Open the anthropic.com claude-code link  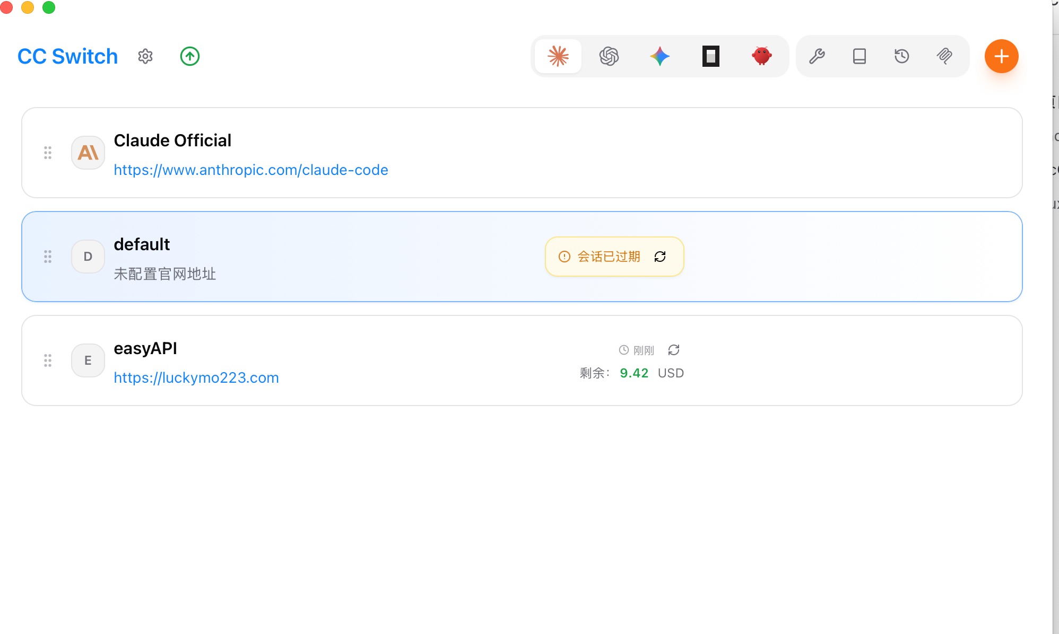point(251,170)
